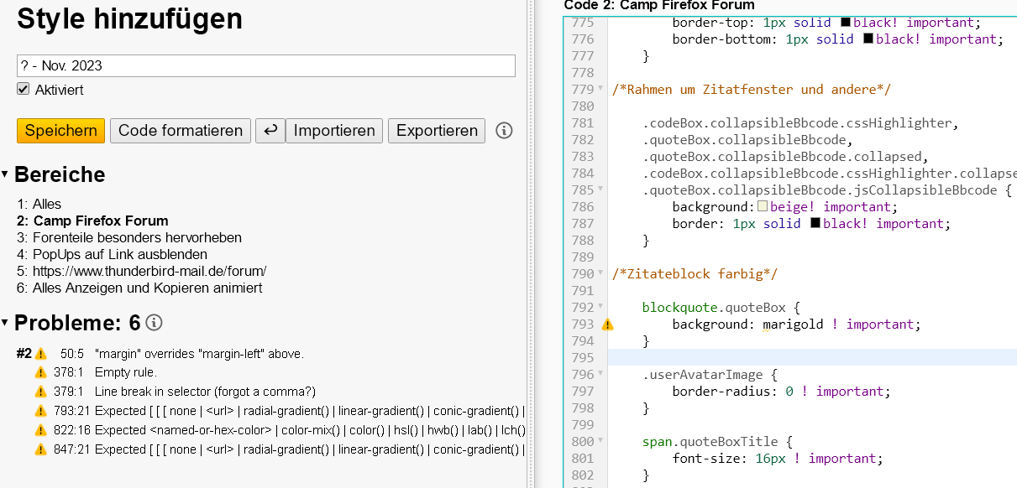The width and height of the screenshot is (1017, 488).
Task: Click the info icon next to Probleme
Action: [x=154, y=323]
